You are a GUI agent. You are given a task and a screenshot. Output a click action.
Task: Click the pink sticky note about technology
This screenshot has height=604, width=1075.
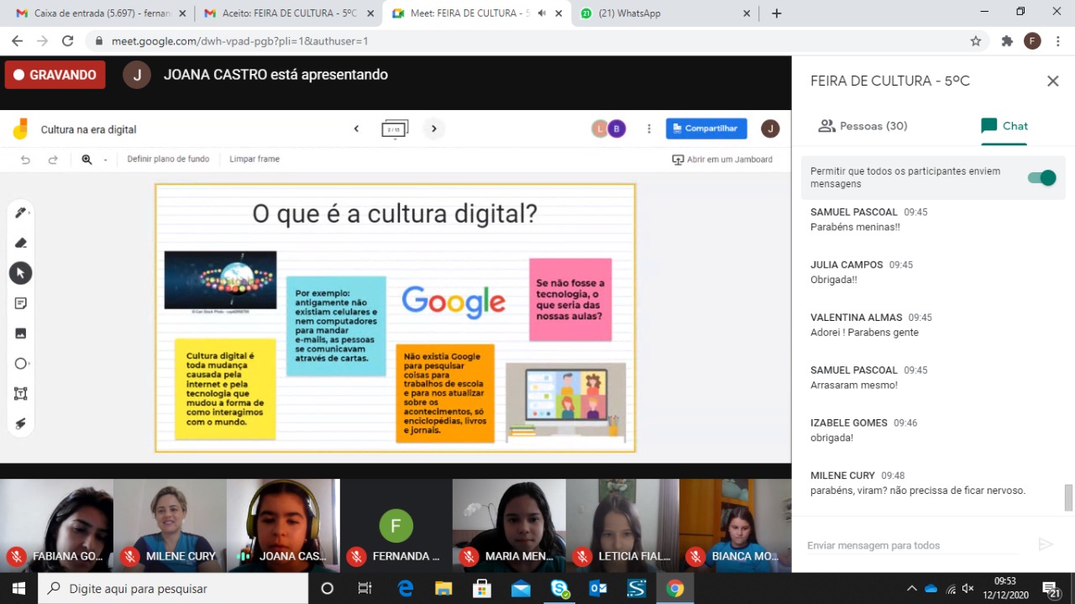pos(570,299)
